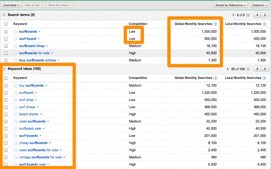Open the 'used surfboards' keyword link
This screenshot has width=271, height=169.
[x=32, y=121]
